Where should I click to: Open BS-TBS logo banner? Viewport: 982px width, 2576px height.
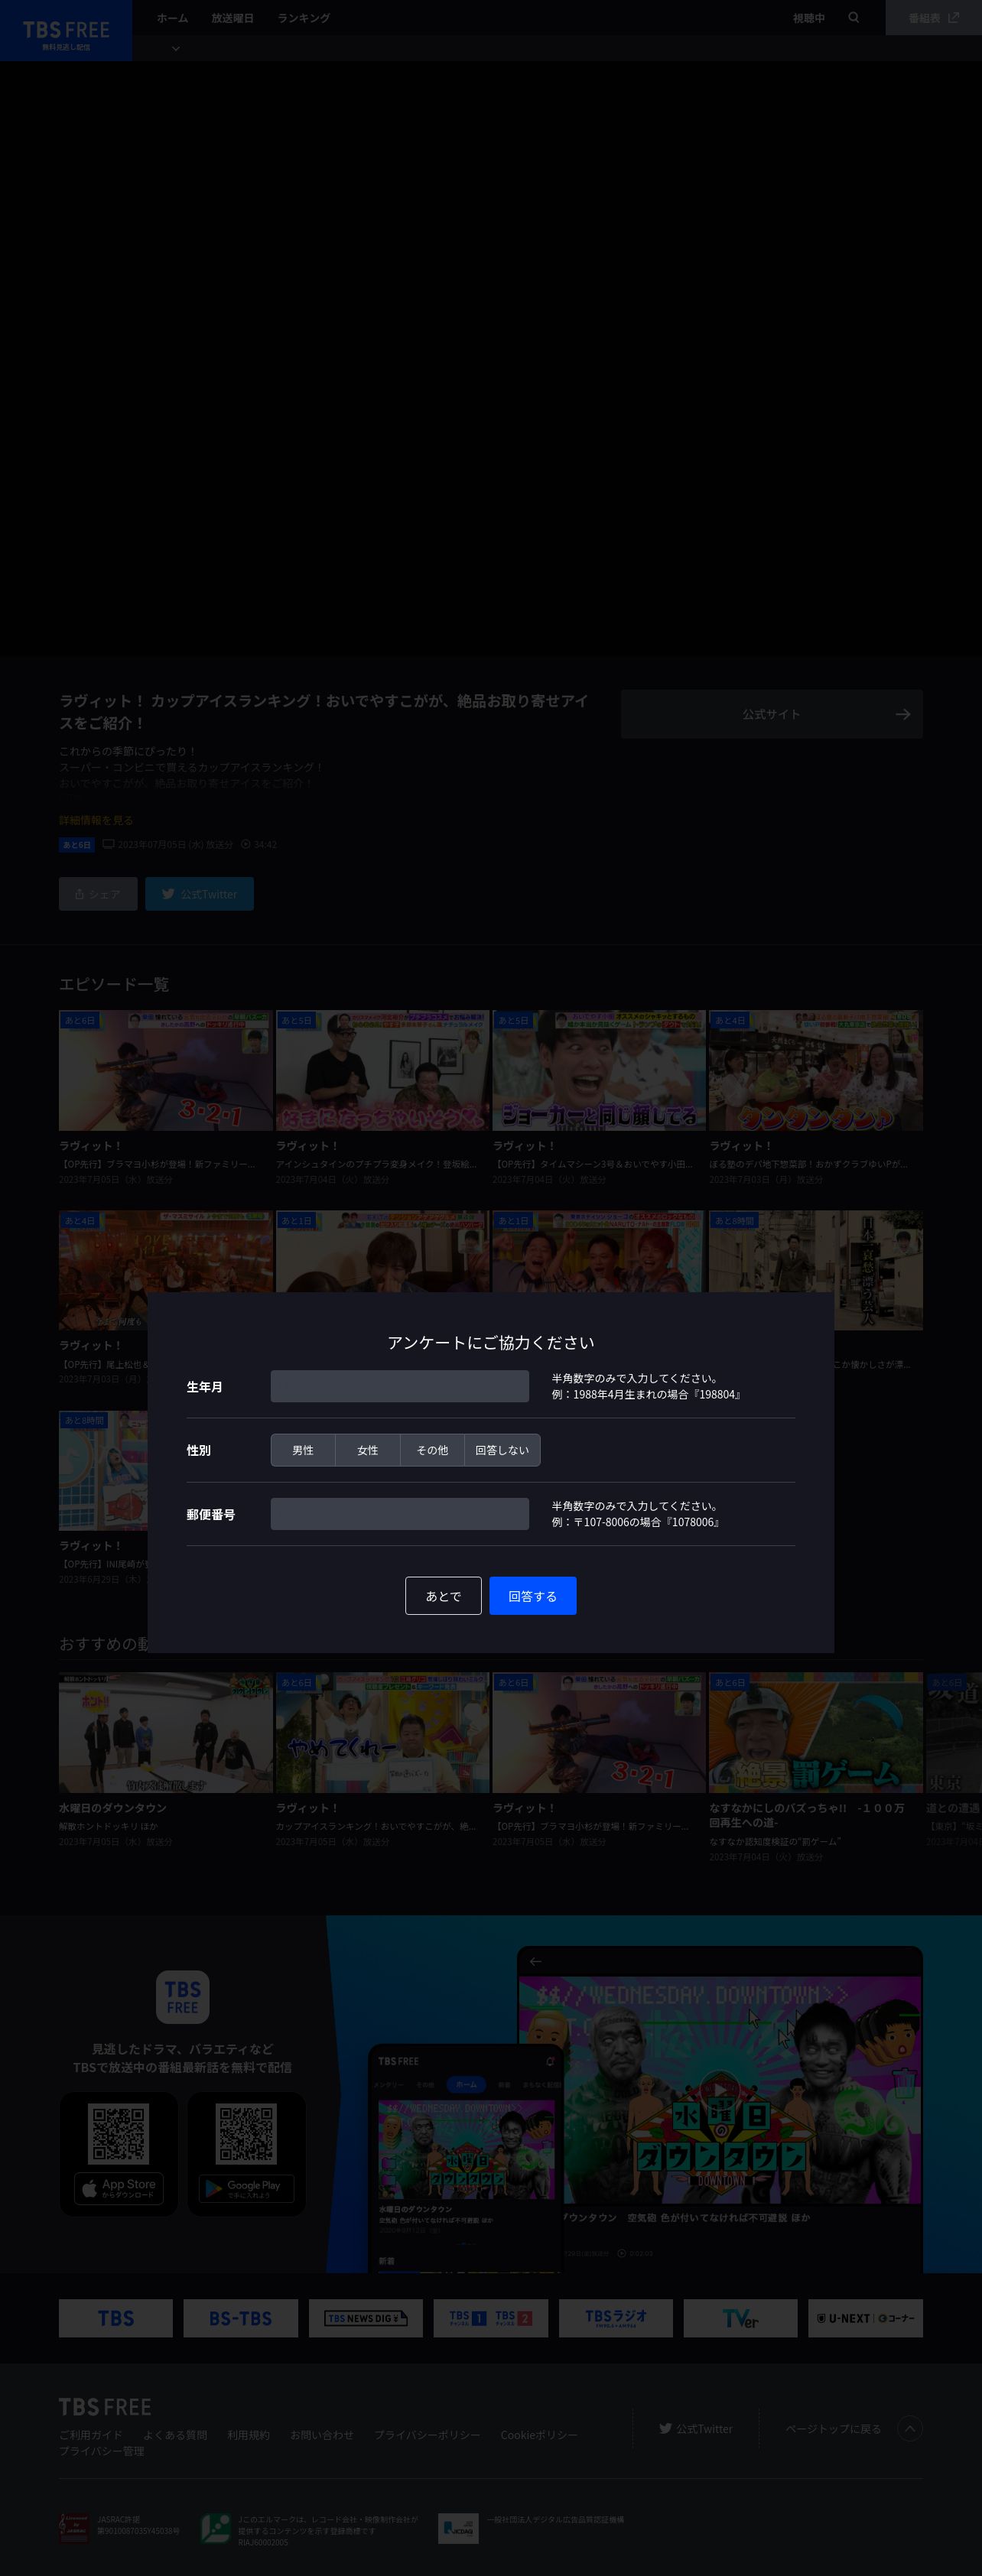240,2318
